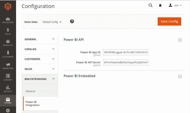Open the System gear menu in sidebar
This screenshot has height=113, width=190.
click(x=8, y=110)
